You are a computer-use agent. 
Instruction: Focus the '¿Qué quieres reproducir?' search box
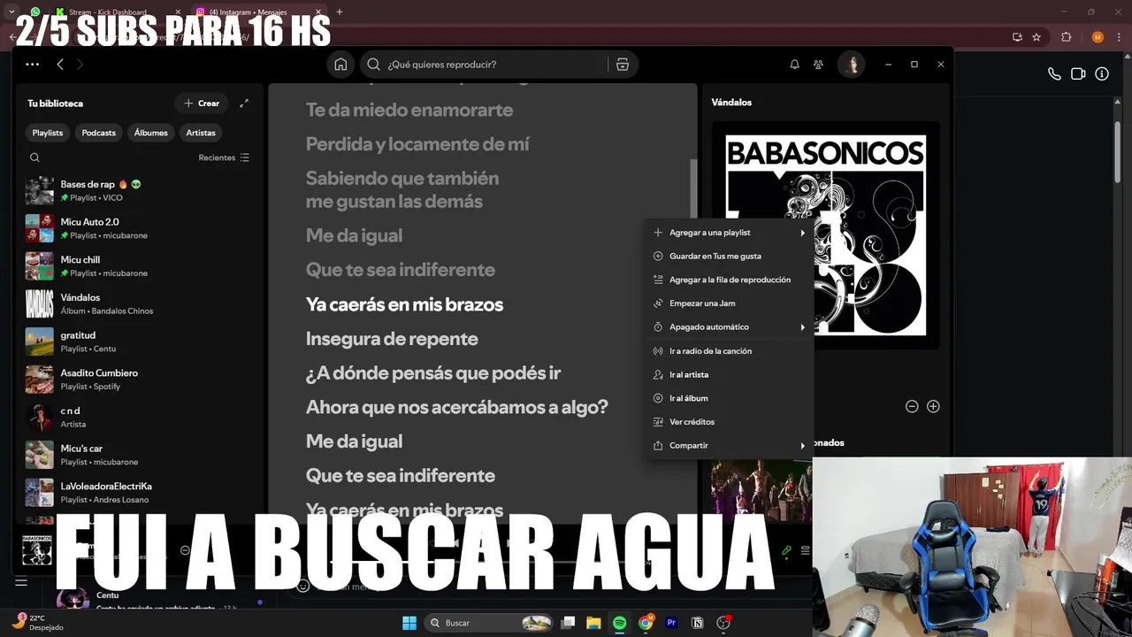(485, 65)
